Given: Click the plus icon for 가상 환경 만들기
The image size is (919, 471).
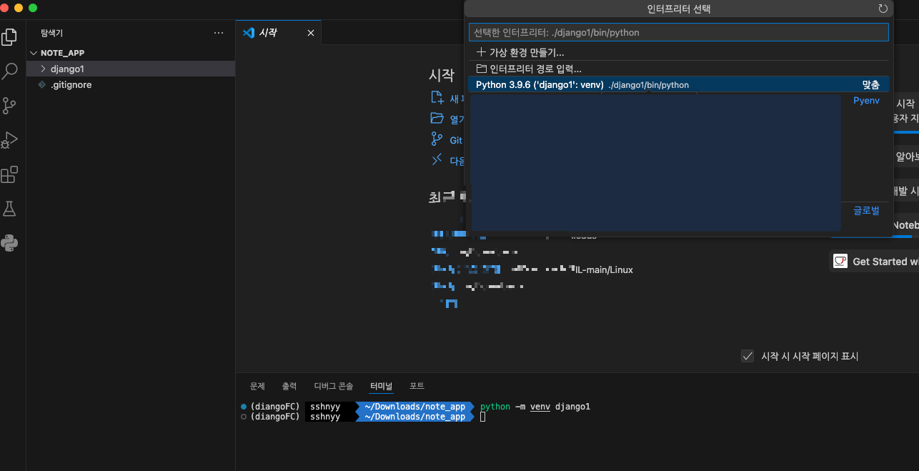Looking at the screenshot, I should pos(481,53).
